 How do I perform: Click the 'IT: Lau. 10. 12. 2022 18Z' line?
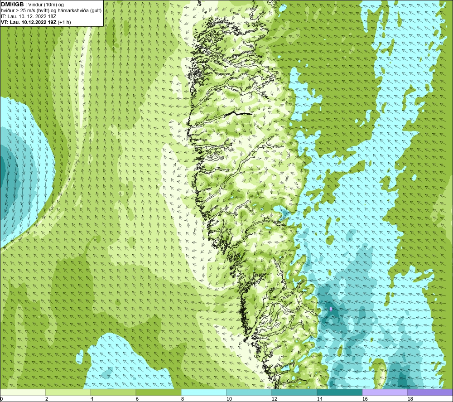(x=29, y=16)
